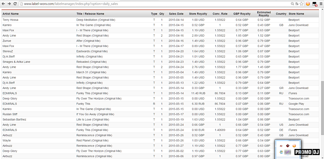Image resolution: width=324 pixels, height=159 pixels.
Task: Click the orange ball icon in tray popup
Action: click(294, 146)
